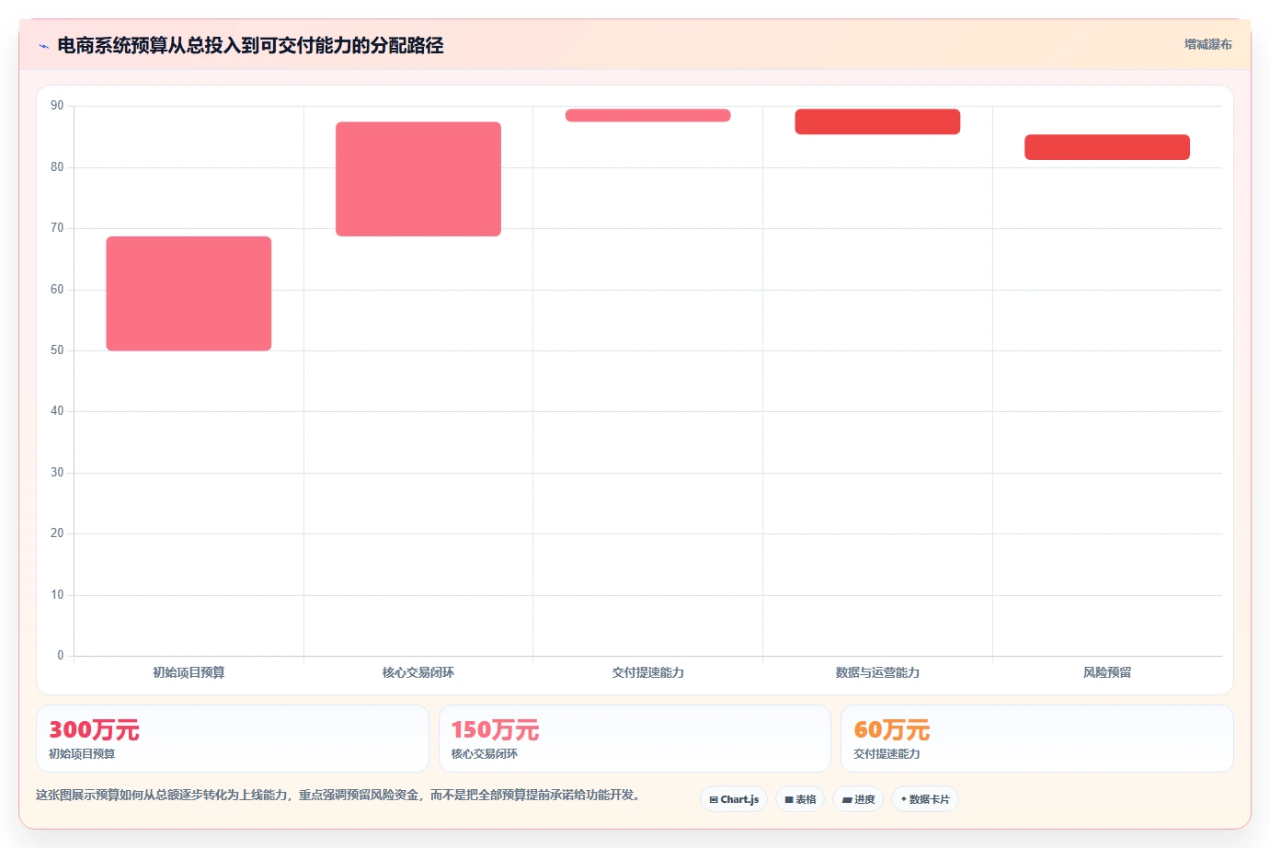
Task: Click the 进度 tag pill
Action: [x=858, y=799]
